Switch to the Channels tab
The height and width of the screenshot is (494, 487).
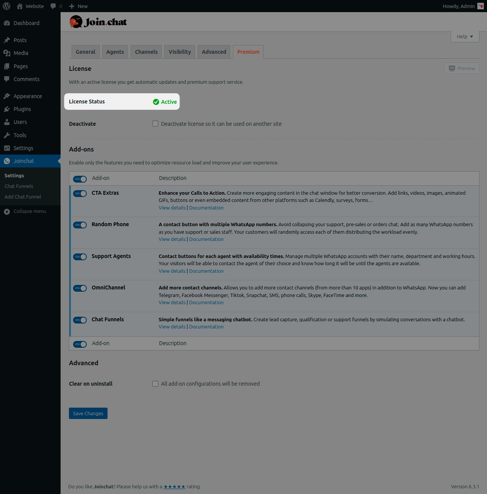146,52
